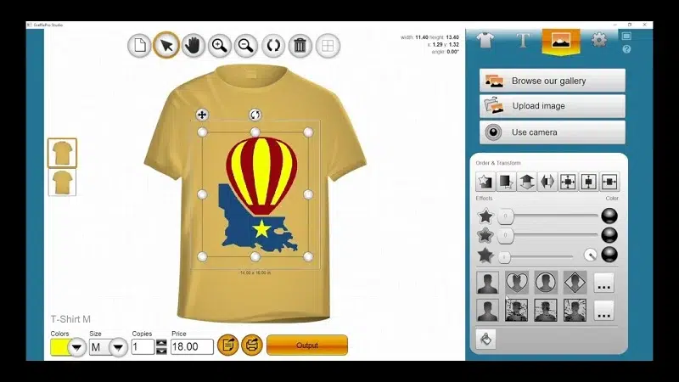
Task: Click the second effect slider handle
Action: [505, 235]
